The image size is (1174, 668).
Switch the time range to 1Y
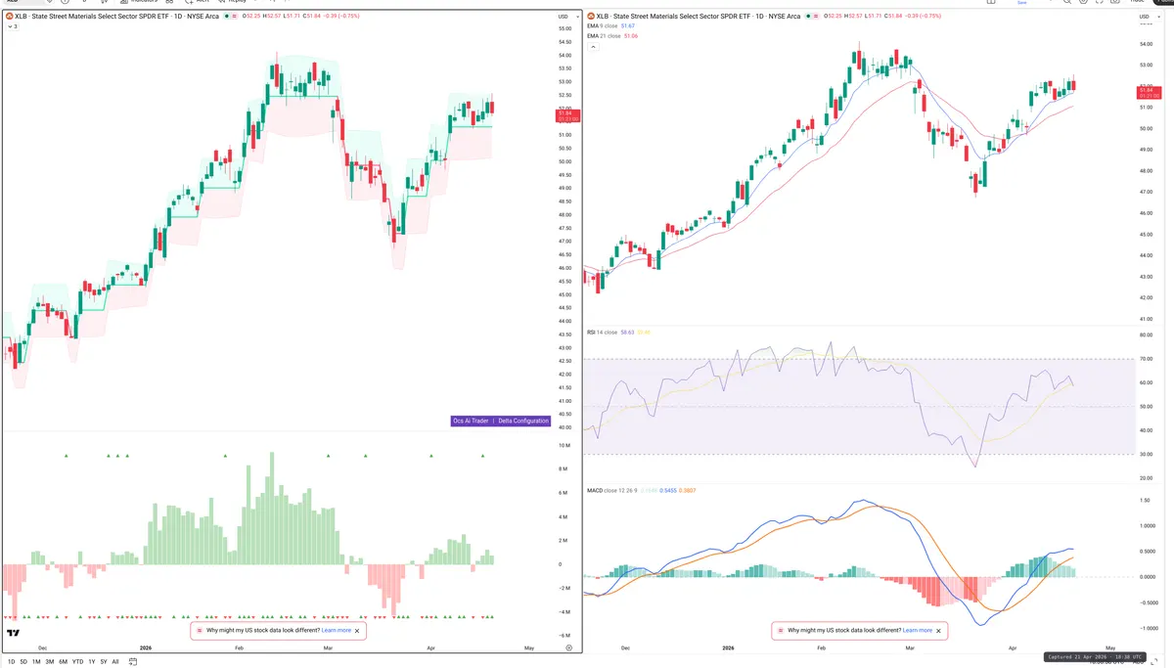click(92, 661)
